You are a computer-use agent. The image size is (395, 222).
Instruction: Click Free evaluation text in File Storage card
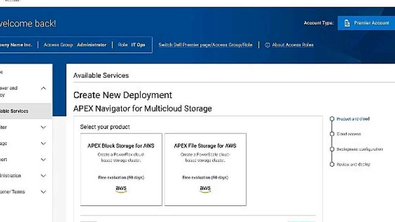click(205, 178)
